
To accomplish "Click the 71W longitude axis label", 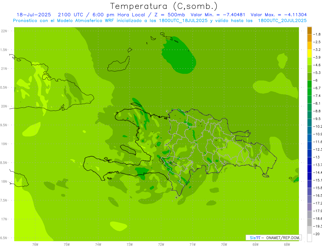I will pos(192,245).
